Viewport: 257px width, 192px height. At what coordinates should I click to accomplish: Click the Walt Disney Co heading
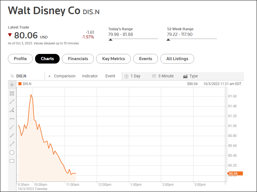coord(44,11)
